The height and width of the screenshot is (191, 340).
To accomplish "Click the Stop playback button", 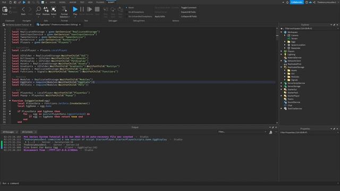I will [x=97, y=9].
